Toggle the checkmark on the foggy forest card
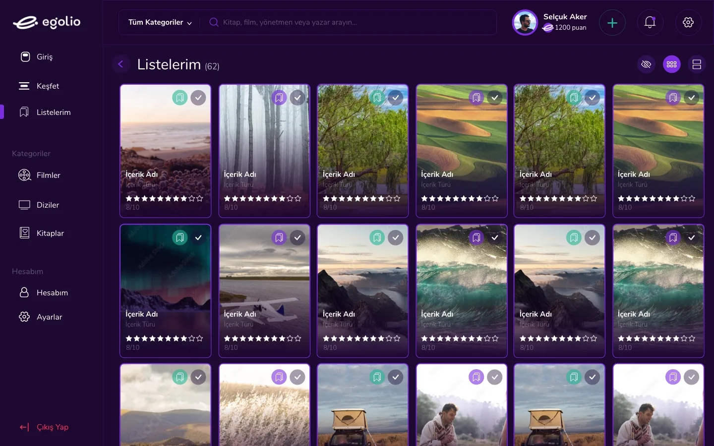This screenshot has width=714, height=446. coord(297,98)
